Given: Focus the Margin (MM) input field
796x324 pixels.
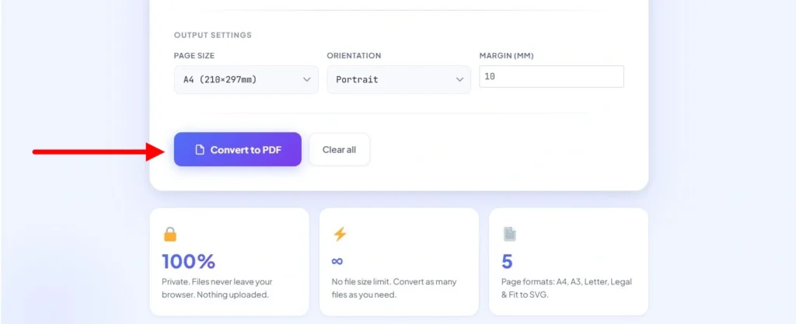Looking at the screenshot, I should (551, 77).
